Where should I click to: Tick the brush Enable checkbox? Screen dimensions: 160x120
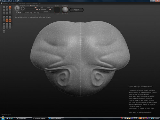55,14
